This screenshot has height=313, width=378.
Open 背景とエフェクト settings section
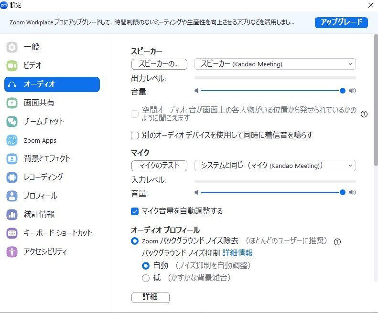(52, 159)
